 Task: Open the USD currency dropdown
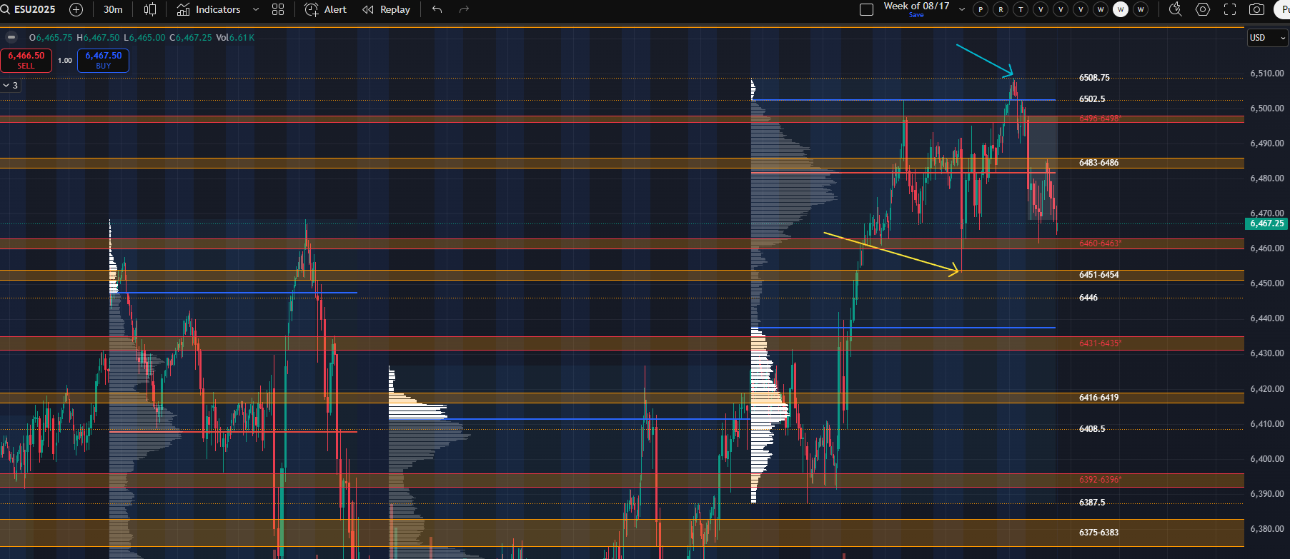click(x=1267, y=38)
